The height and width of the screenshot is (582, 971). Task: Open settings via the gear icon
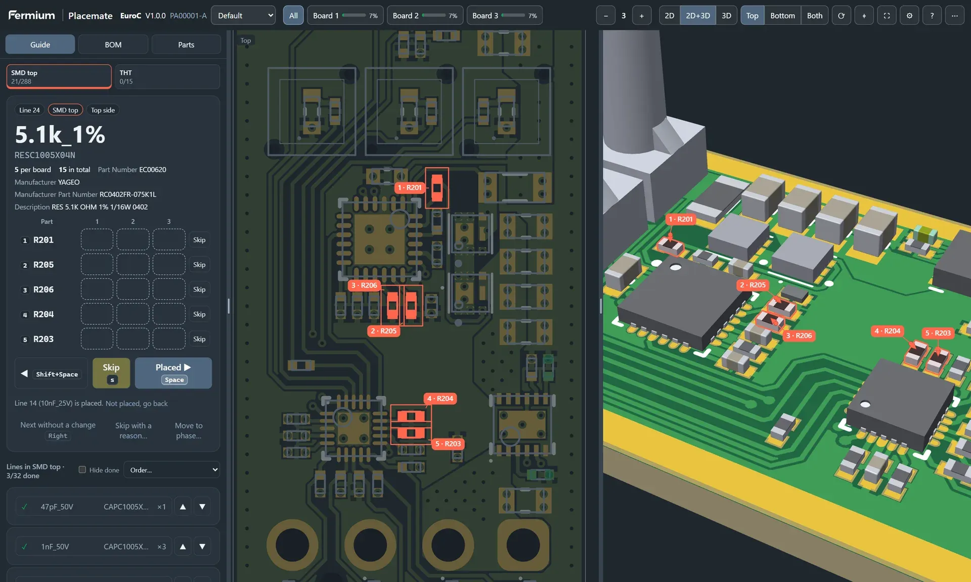pyautogui.click(x=909, y=16)
